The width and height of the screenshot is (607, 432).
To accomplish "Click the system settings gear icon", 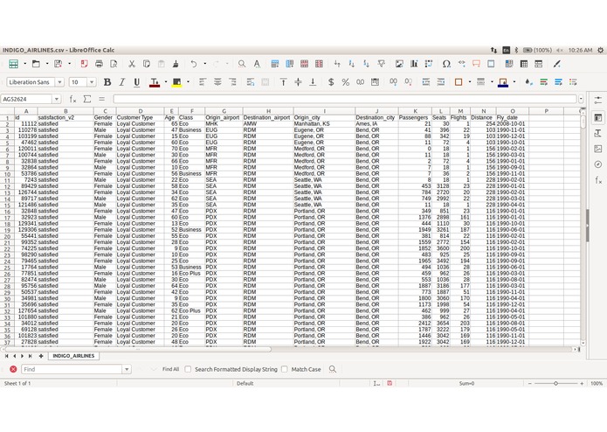I will 600,50.
